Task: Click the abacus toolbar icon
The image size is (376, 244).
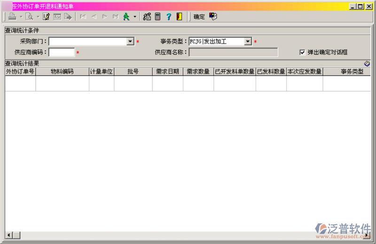Action: (x=147, y=16)
